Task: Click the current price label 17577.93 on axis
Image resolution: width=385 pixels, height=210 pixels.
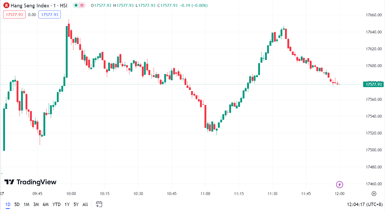Action: pyautogui.click(x=374, y=84)
